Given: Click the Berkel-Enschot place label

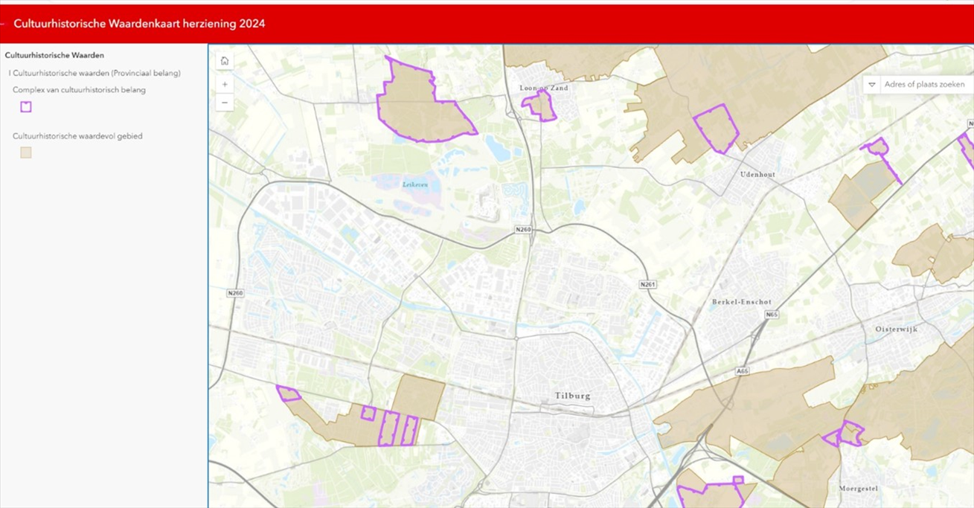Looking at the screenshot, I should pos(741,303).
